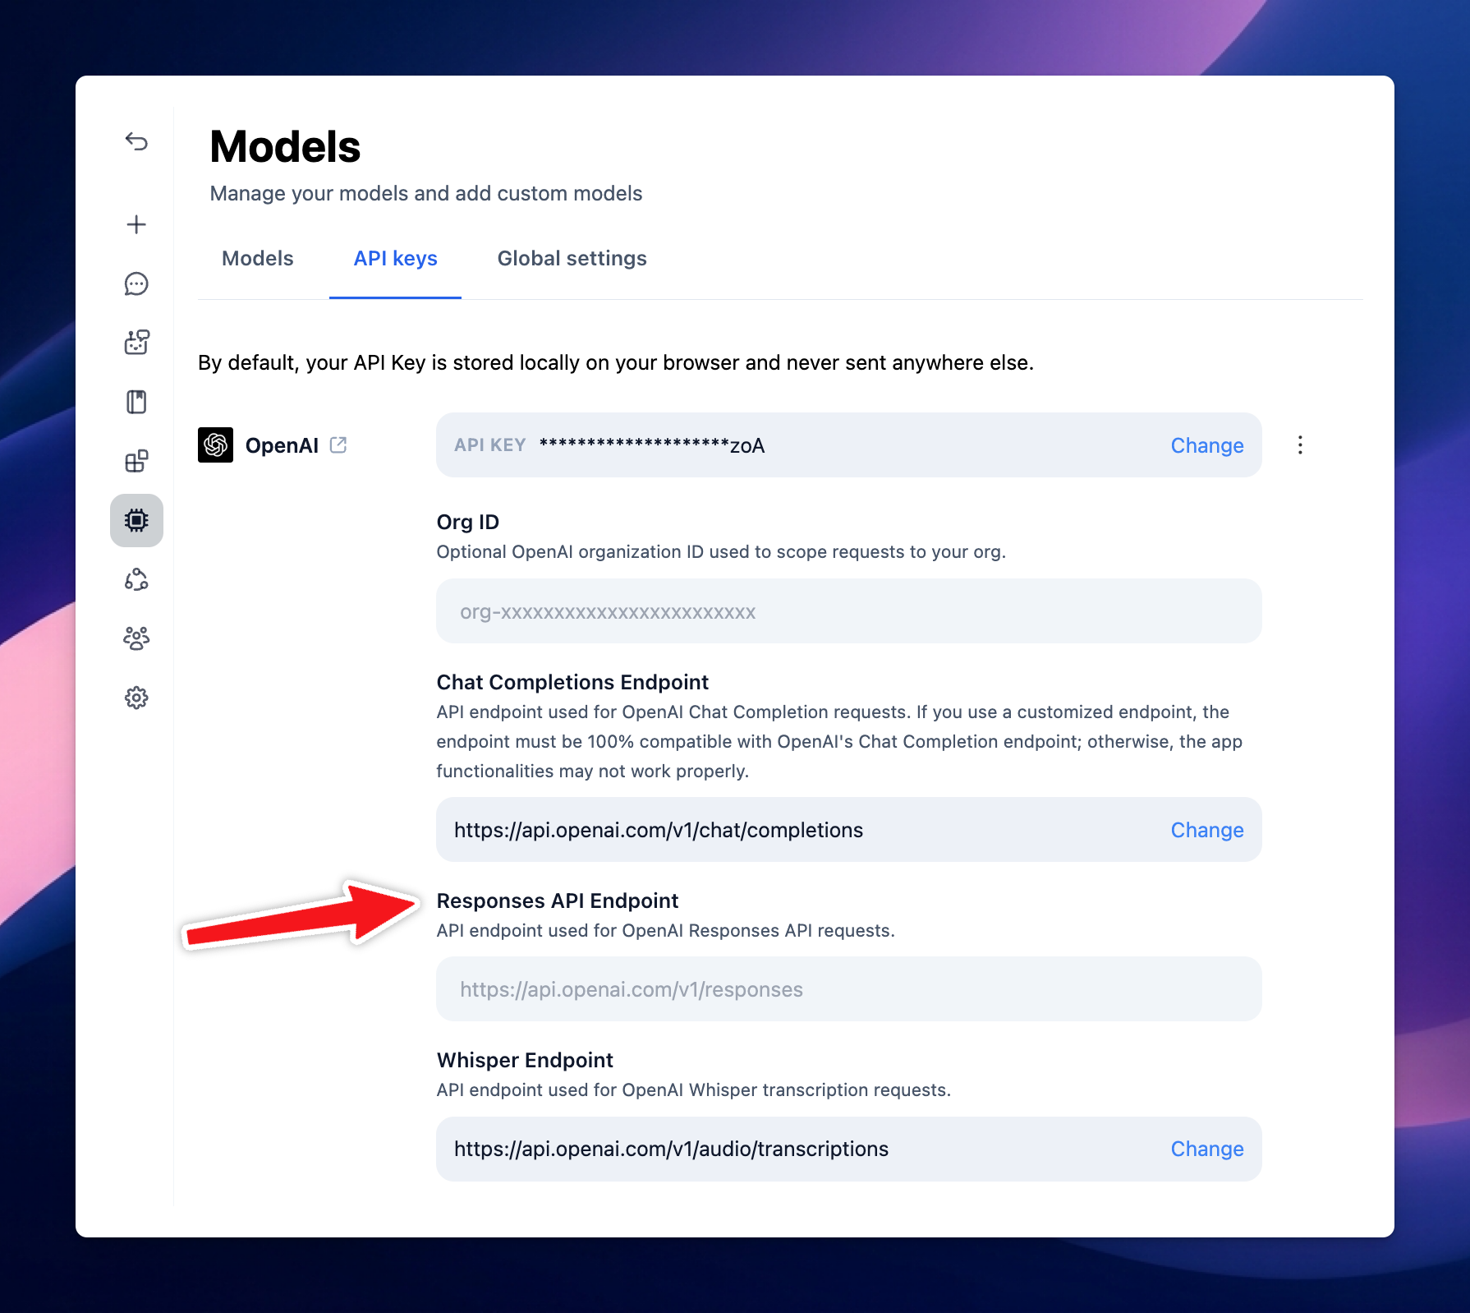The height and width of the screenshot is (1313, 1470).
Task: Click the back arrow icon in sidebar
Action: pos(136,141)
